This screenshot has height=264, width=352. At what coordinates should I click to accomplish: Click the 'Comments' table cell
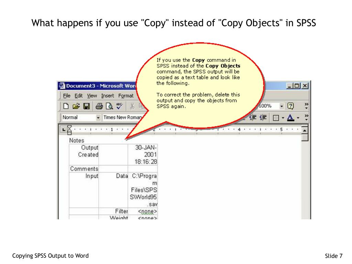pyautogui.click(x=84, y=169)
